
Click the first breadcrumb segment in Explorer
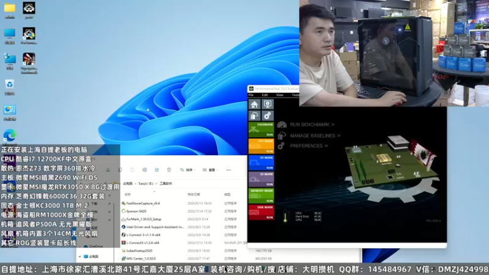pos(128,184)
